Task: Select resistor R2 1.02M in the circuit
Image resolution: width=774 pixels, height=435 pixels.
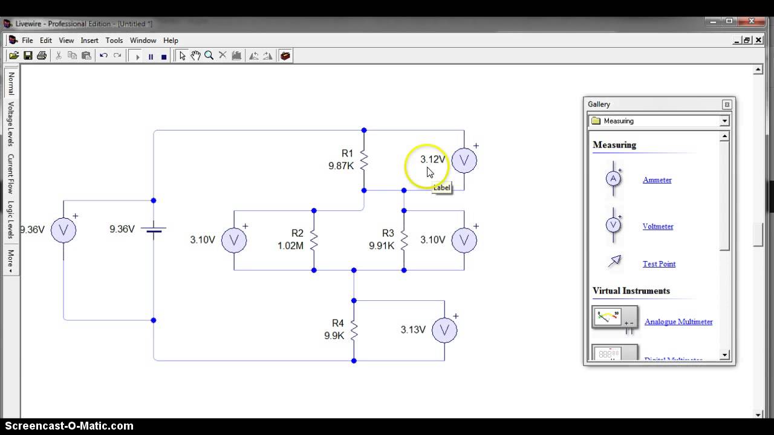Action: (x=314, y=240)
